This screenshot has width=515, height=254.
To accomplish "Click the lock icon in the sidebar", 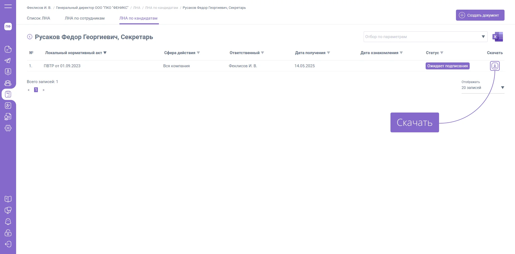I will tap(8, 233).
